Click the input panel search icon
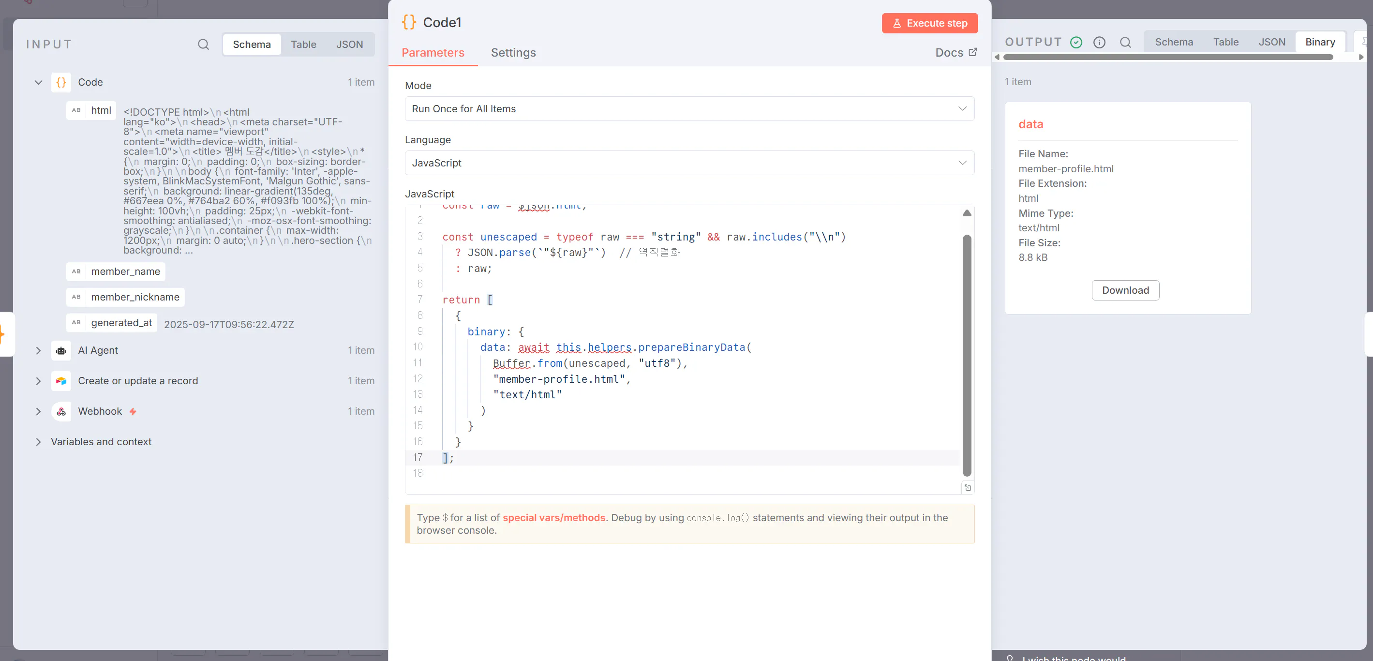1373x661 pixels. 203,44
